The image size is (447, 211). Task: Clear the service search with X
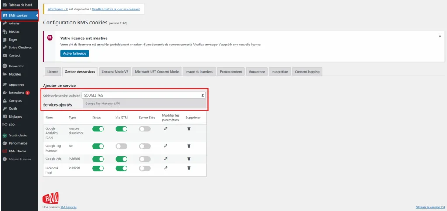click(203, 96)
